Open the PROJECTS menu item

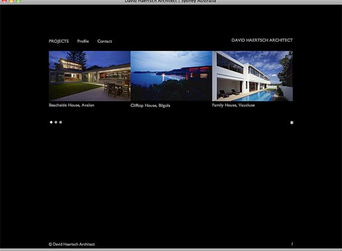(x=59, y=41)
